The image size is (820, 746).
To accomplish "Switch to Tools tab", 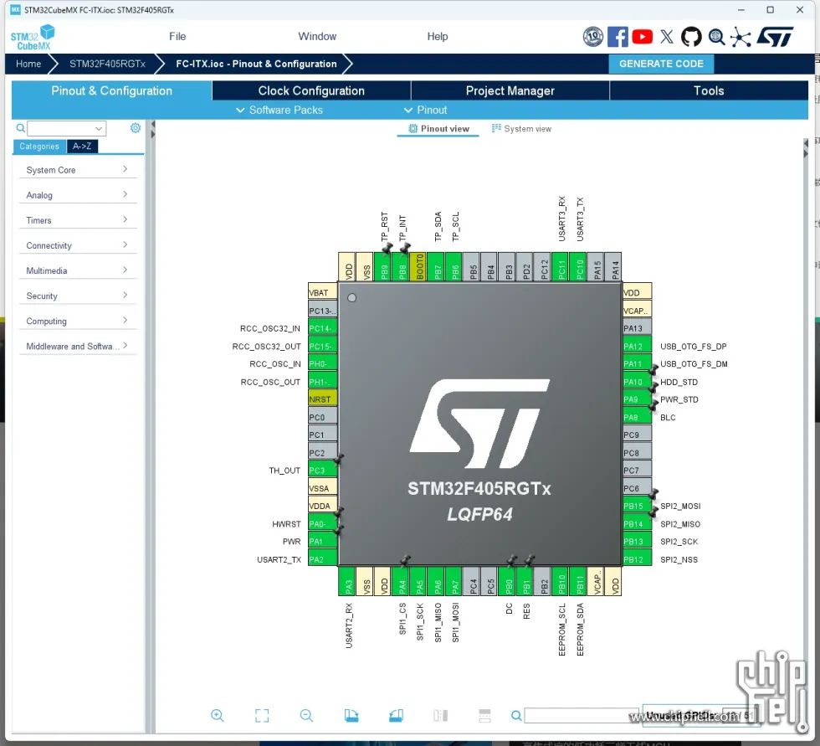I will point(709,90).
